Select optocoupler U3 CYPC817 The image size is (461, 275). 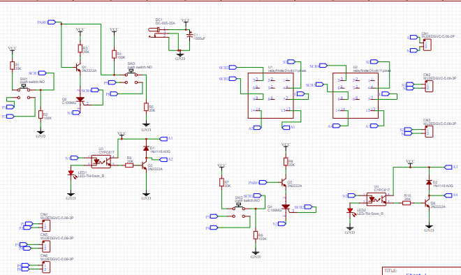click(101, 161)
